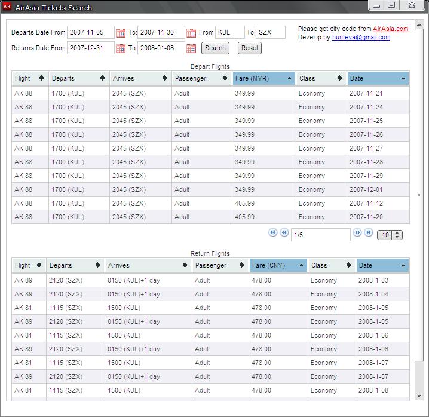This screenshot has height=417, width=429.
Task: Focus the From city code field KUL
Action: (230, 33)
